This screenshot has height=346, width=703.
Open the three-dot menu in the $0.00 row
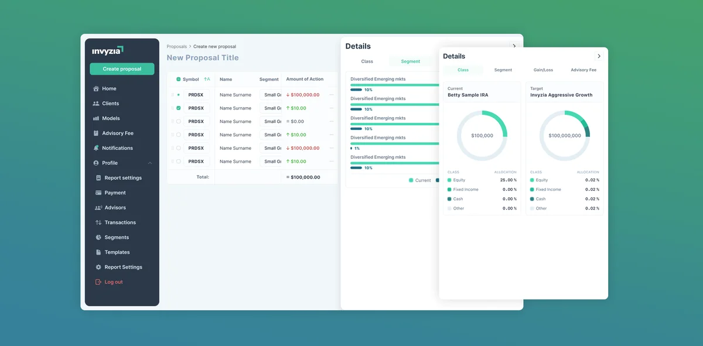click(332, 122)
